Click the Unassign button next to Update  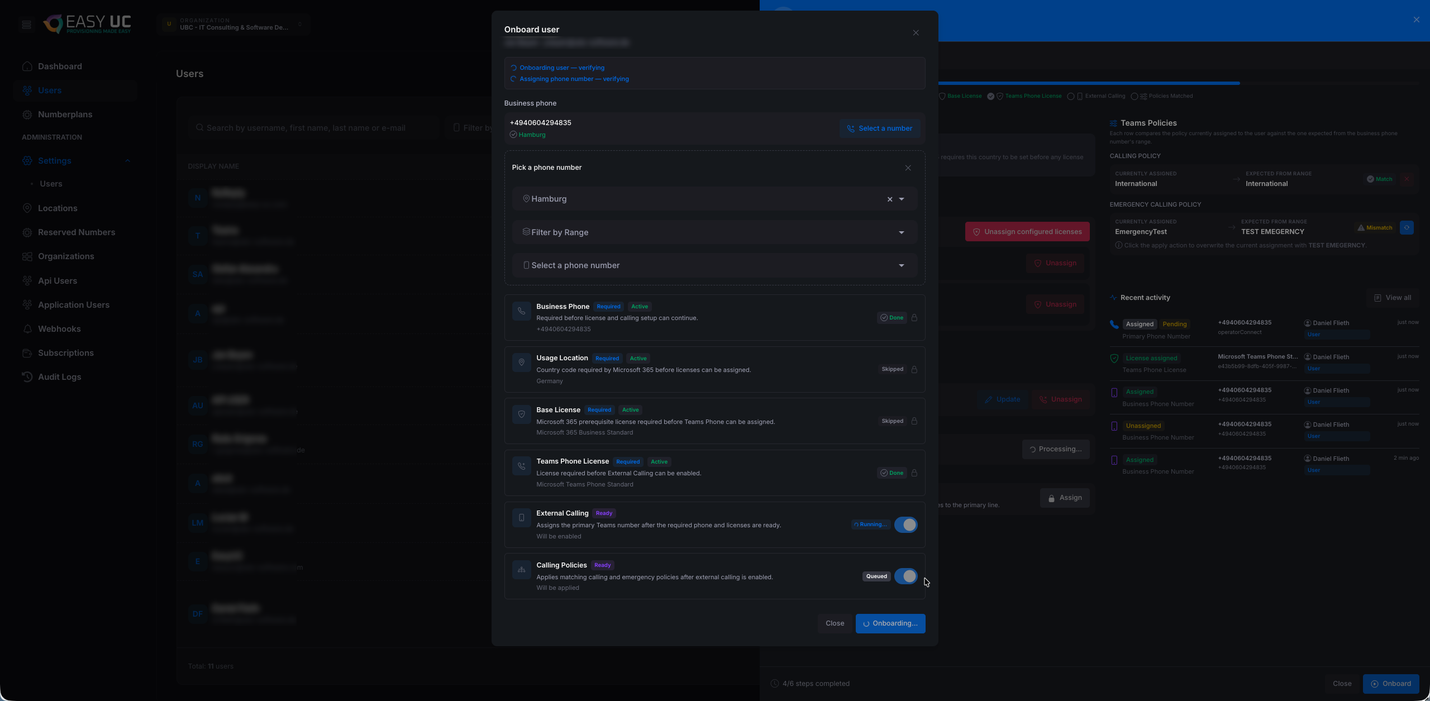point(1061,399)
